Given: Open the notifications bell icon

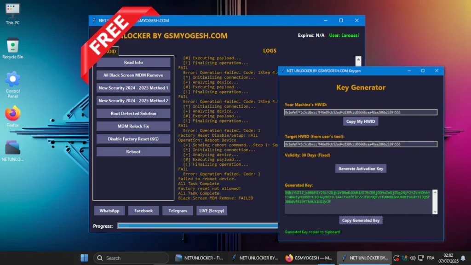Looking at the screenshot, I should click(463, 258).
